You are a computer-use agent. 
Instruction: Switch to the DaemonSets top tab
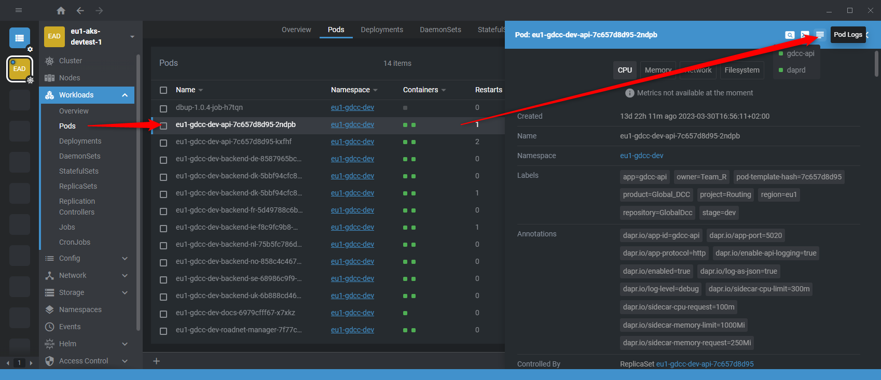[x=440, y=30]
